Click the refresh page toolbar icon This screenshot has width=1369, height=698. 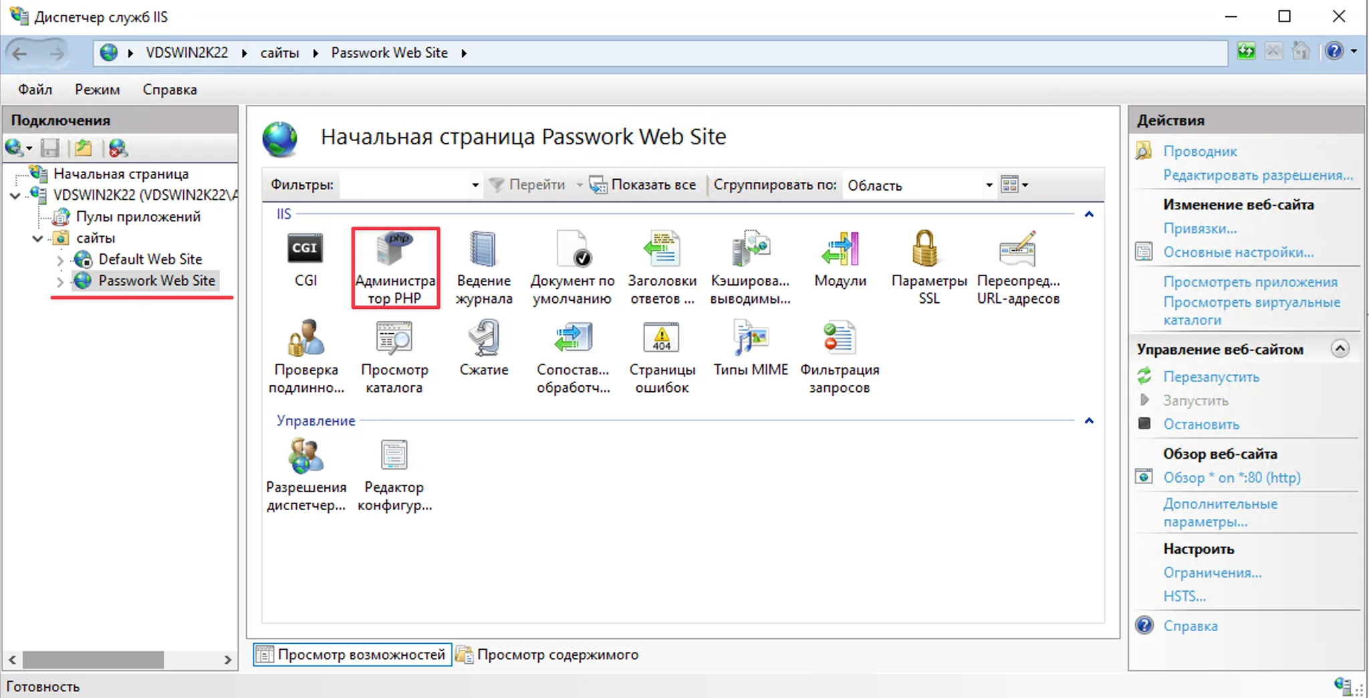1246,51
